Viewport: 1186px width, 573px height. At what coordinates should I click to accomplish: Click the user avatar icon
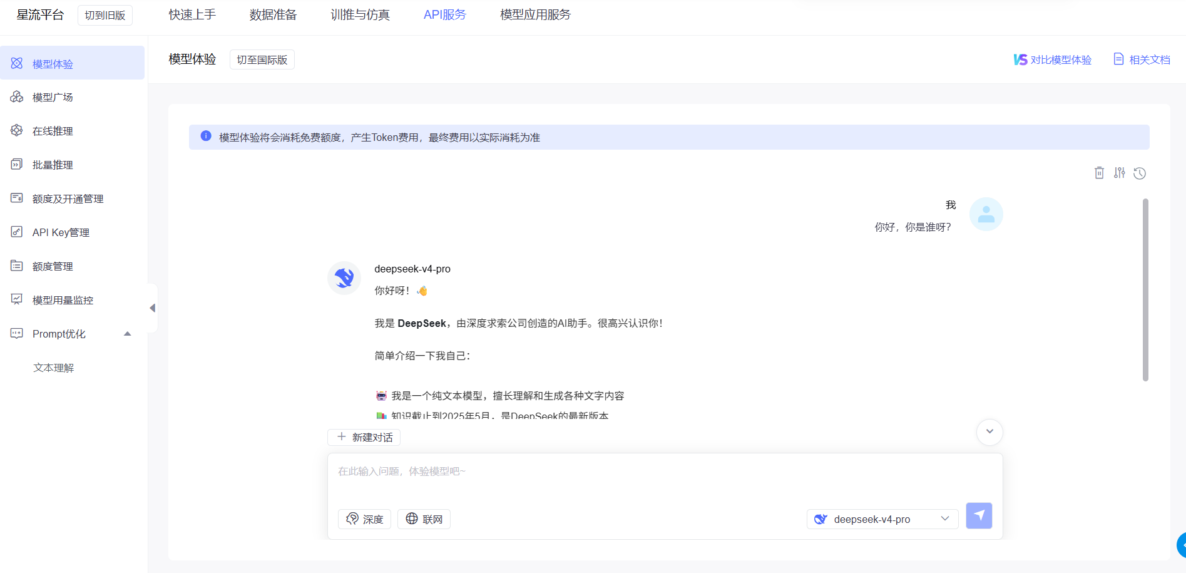(x=986, y=215)
